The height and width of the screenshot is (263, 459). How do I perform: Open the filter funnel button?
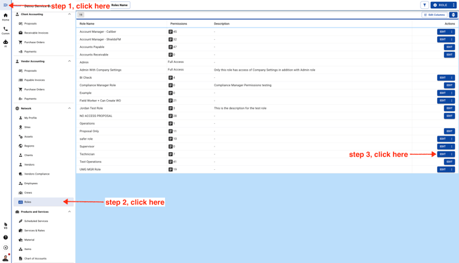click(425, 5)
